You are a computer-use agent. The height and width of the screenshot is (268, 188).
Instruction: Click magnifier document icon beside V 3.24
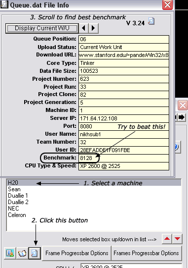click(151, 21)
